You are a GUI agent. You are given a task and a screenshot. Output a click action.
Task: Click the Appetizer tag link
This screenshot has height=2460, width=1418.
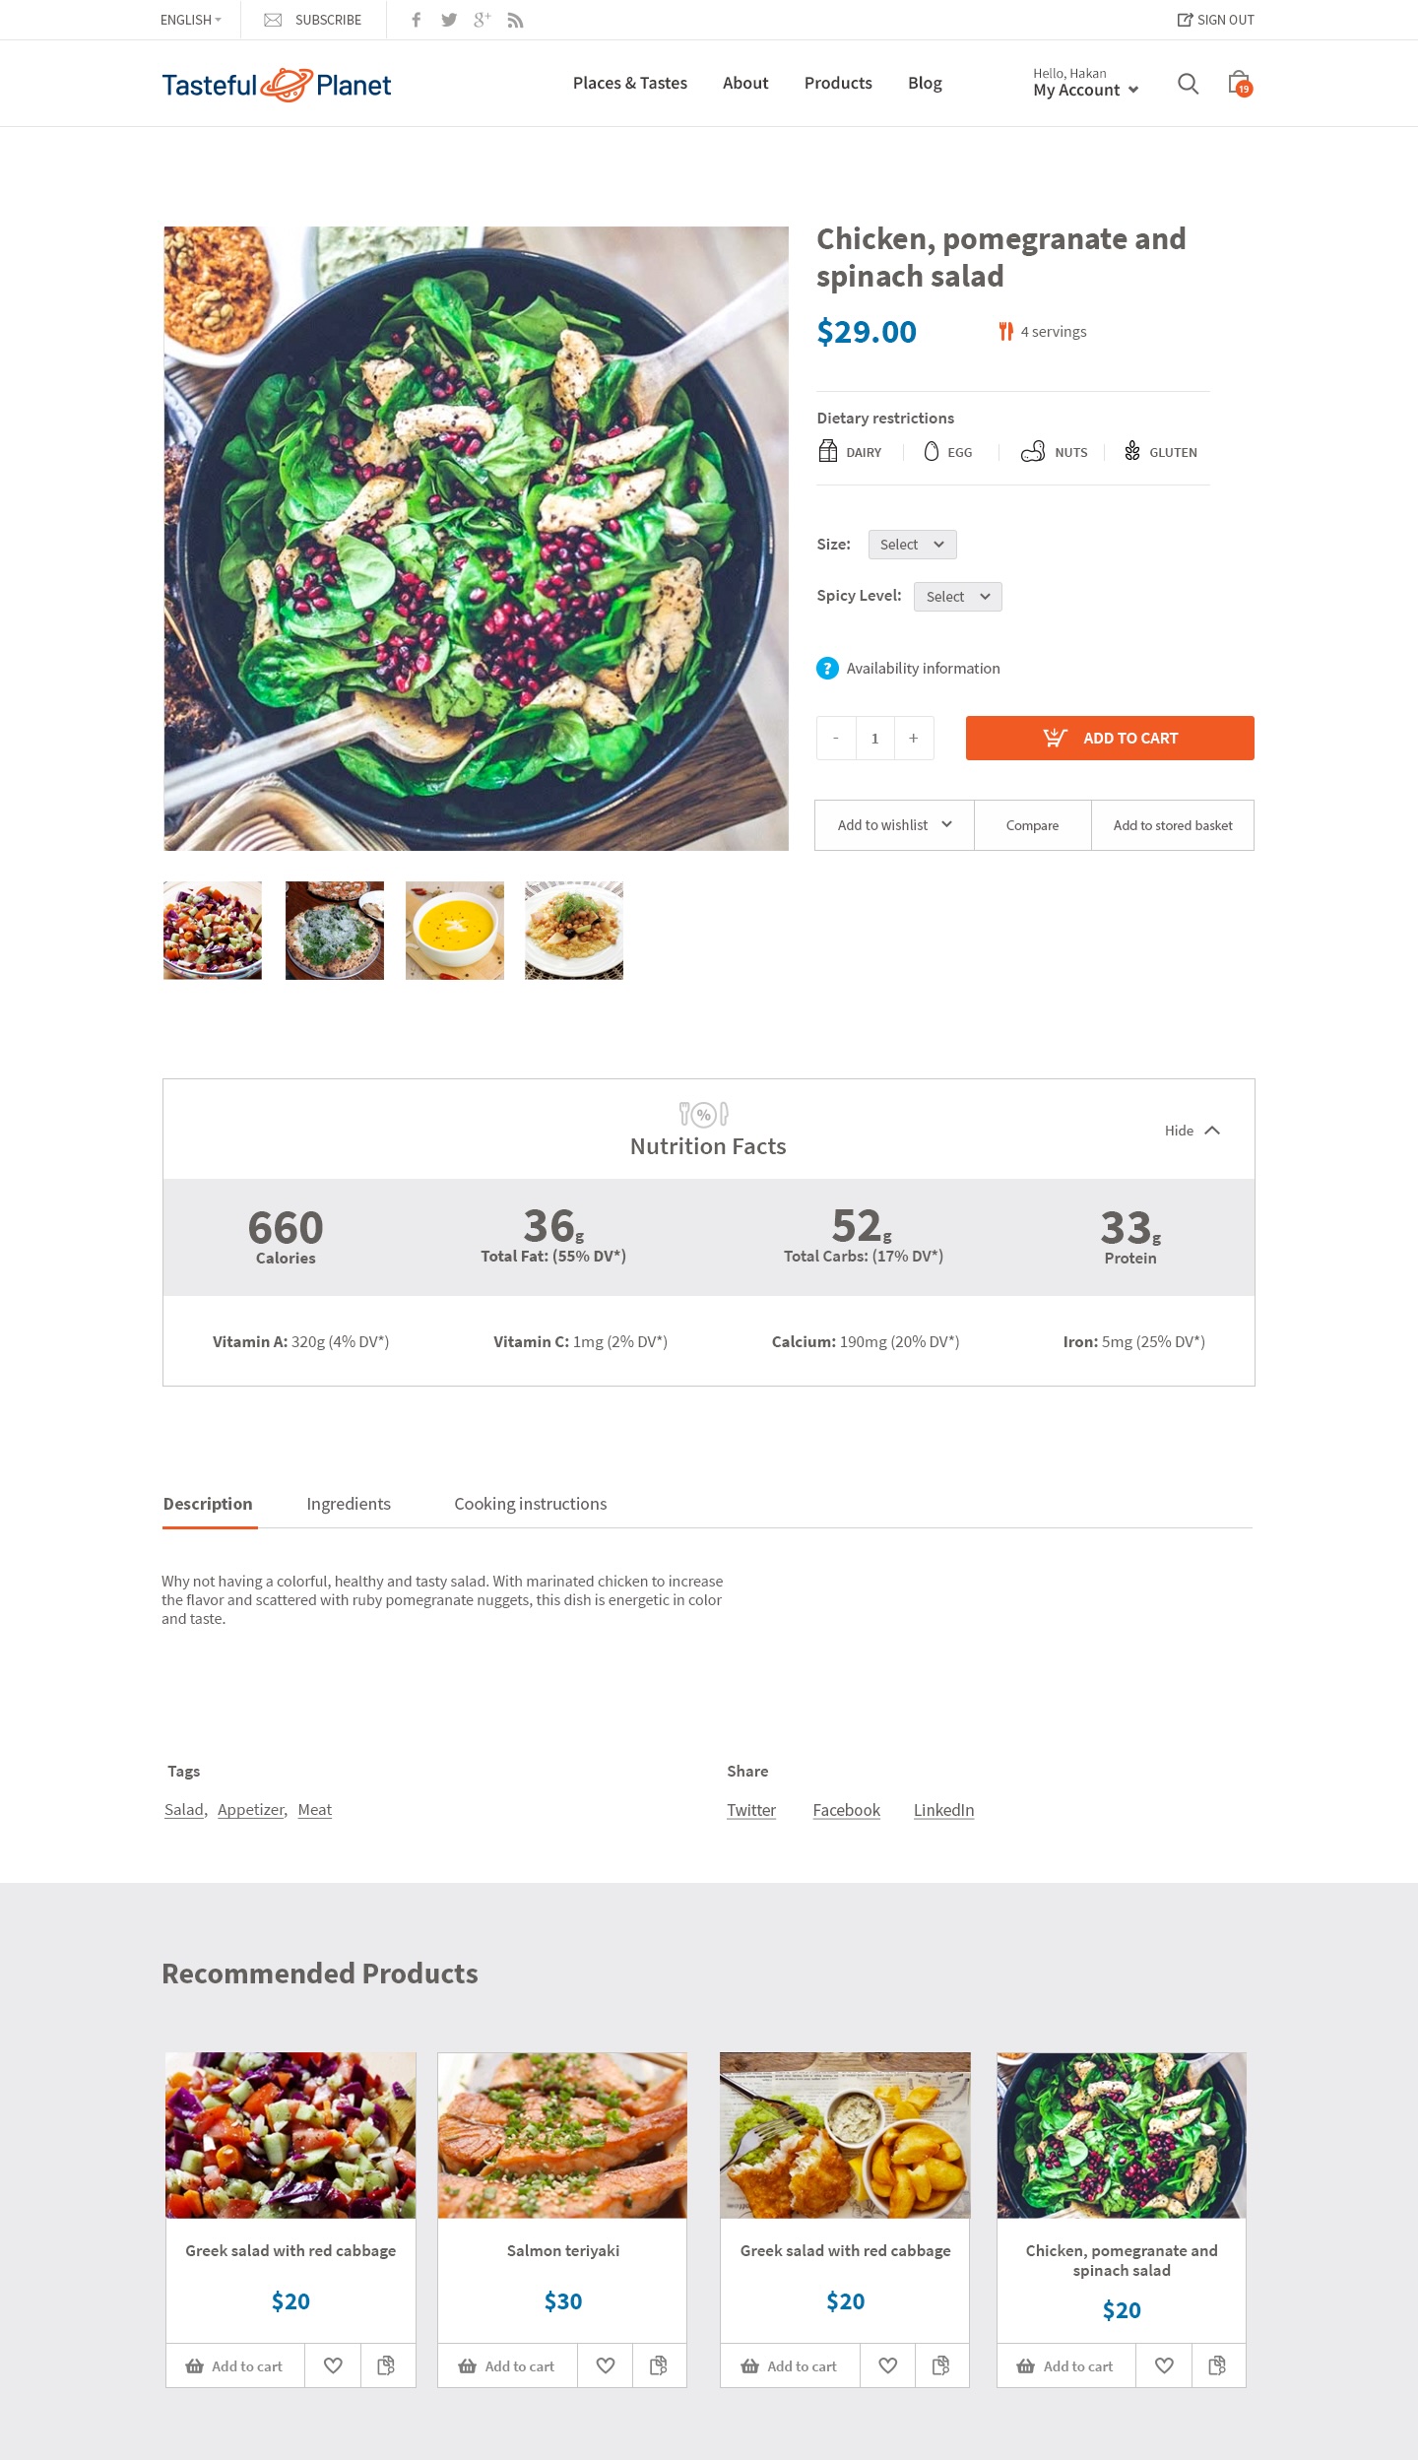pos(251,1810)
